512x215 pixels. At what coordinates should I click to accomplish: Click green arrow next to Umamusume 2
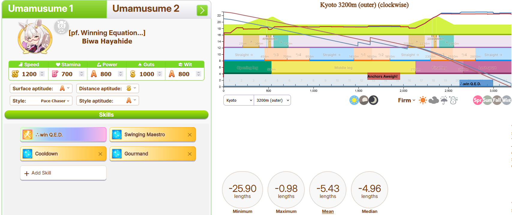pyautogui.click(x=202, y=10)
